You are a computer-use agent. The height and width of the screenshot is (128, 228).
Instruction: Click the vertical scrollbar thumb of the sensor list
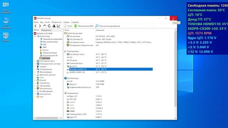pos(175,69)
